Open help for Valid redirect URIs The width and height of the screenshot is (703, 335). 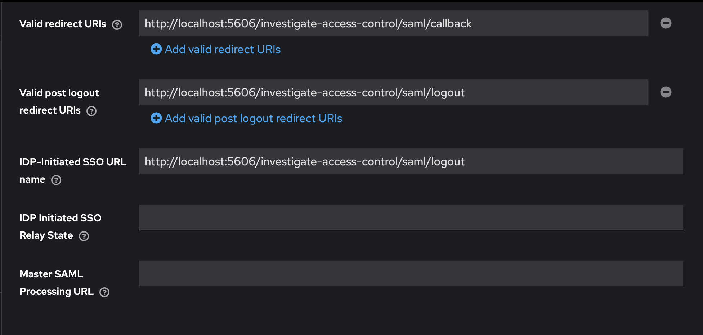[x=117, y=25]
